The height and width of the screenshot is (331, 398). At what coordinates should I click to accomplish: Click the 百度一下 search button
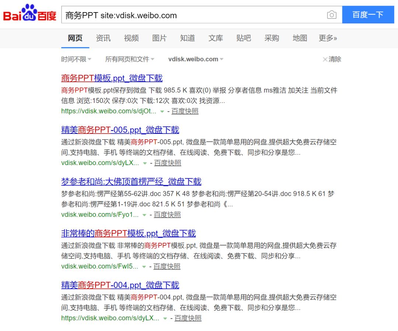(368, 15)
